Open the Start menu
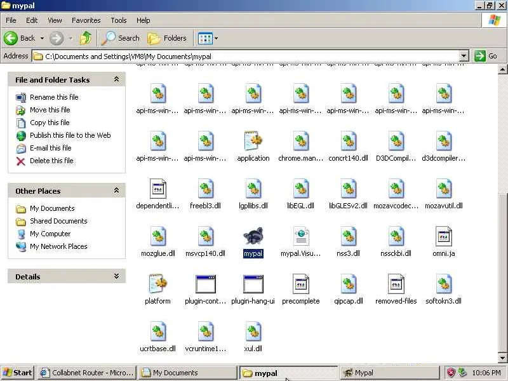This screenshot has width=508, height=381. [x=18, y=373]
